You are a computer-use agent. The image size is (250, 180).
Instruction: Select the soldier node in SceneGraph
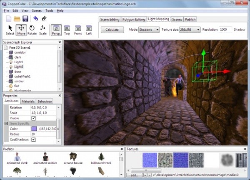click(19, 81)
